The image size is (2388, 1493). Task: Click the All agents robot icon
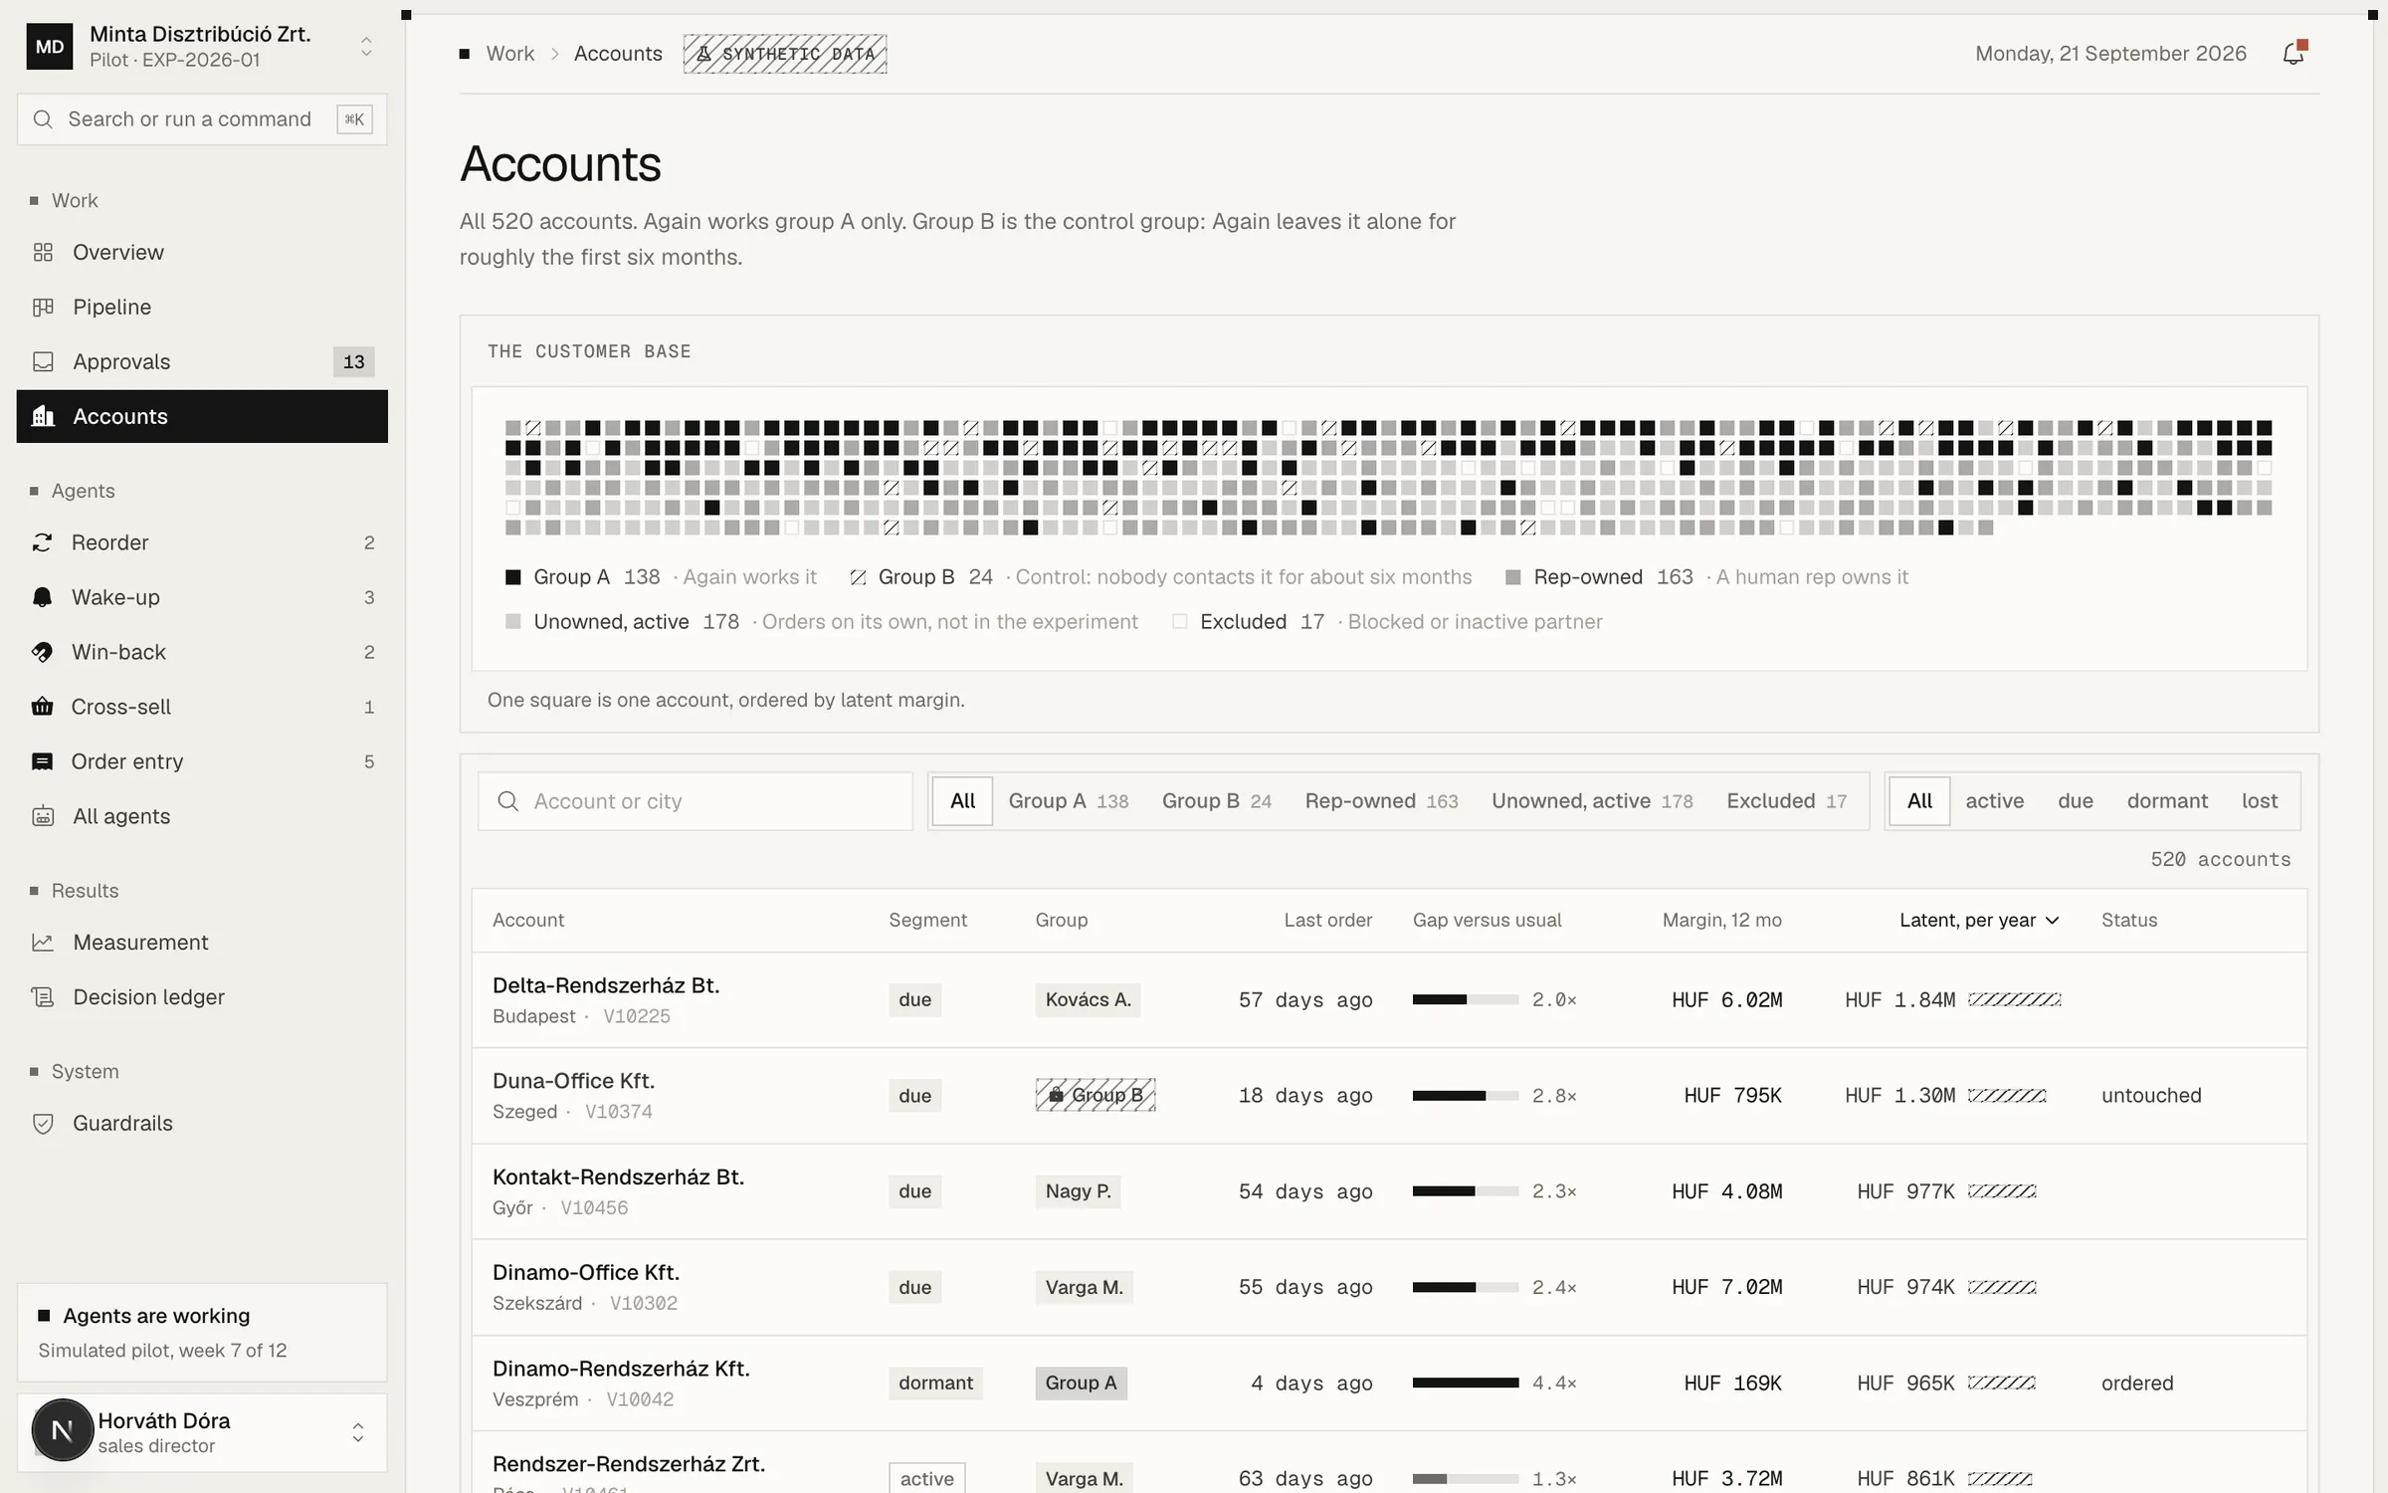click(43, 816)
